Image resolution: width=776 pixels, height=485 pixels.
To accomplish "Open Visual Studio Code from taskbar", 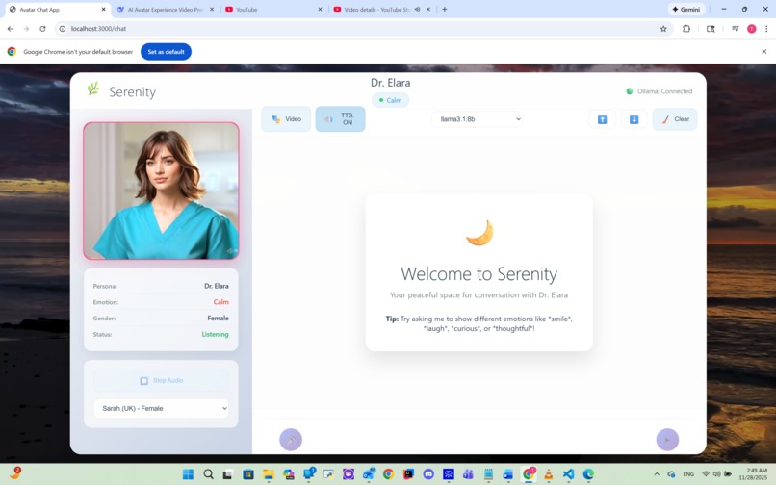I will 568,474.
